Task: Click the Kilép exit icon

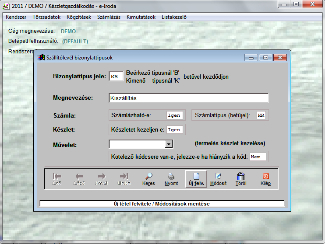Action: pyautogui.click(x=265, y=176)
